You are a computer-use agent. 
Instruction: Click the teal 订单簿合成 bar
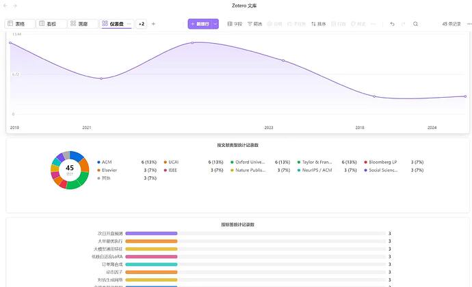pyautogui.click(x=151, y=264)
